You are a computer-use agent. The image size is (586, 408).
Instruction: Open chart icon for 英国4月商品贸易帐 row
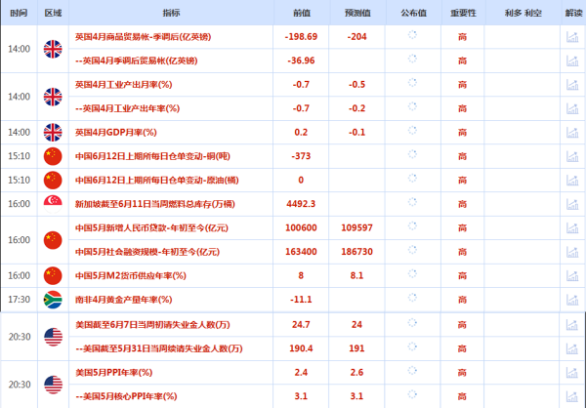point(572,37)
